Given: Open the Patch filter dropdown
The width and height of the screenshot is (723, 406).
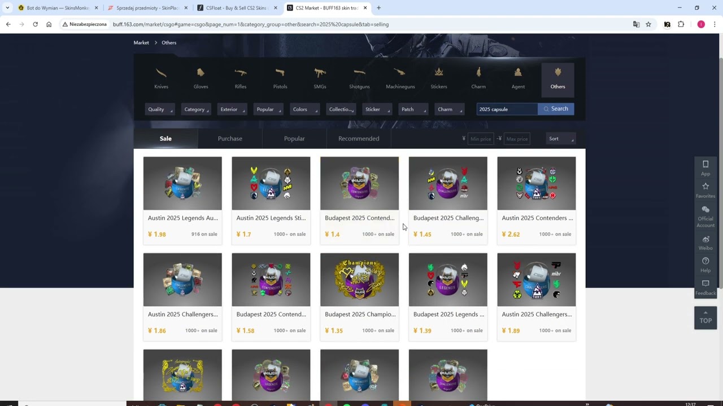Looking at the screenshot, I should tap(413, 109).
